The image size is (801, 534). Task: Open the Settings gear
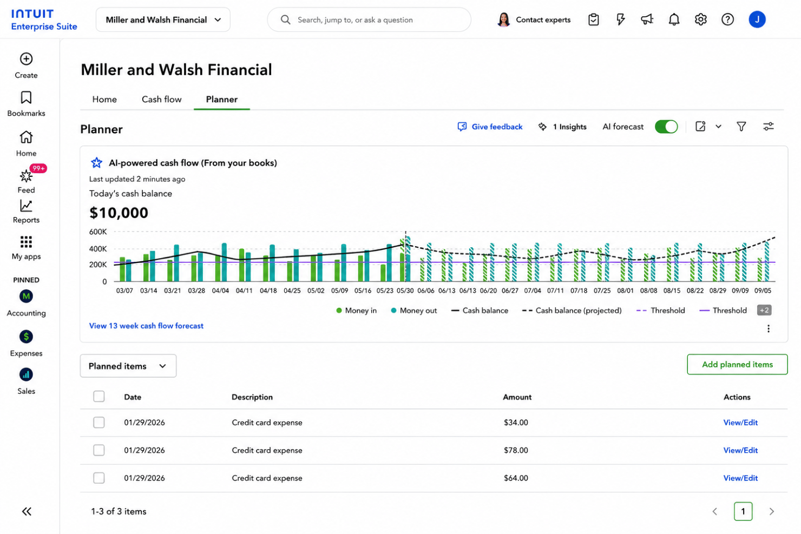click(x=701, y=19)
